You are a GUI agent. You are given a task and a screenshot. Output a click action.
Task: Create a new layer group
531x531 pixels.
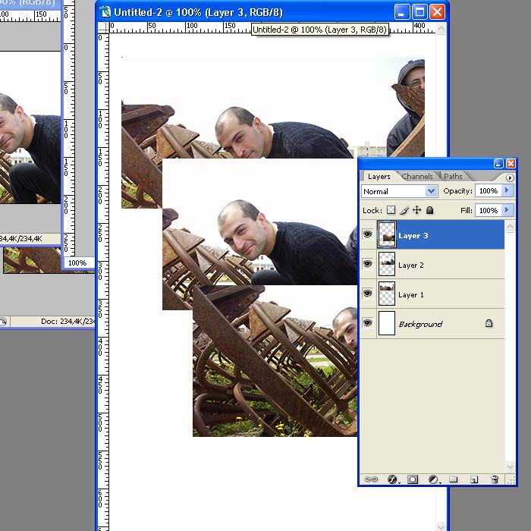[x=453, y=479]
